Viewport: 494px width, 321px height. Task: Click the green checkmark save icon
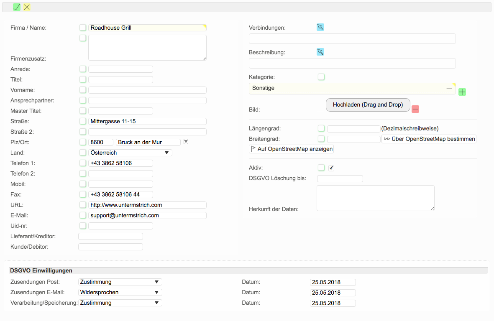click(17, 7)
